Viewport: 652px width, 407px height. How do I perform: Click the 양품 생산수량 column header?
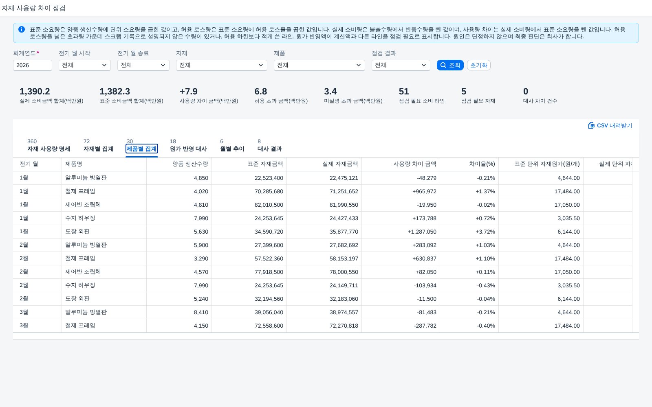pyautogui.click(x=179, y=164)
